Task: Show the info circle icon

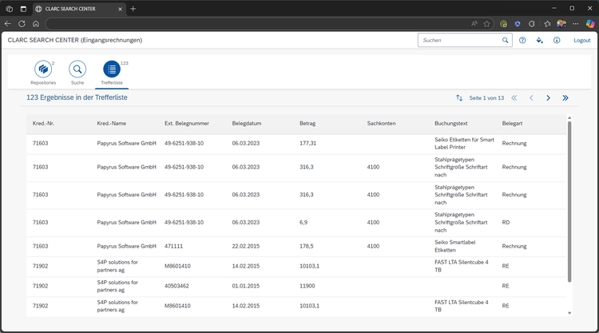Action: (x=557, y=40)
